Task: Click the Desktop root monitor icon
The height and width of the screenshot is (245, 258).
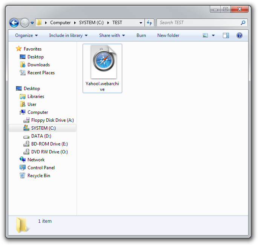Action: pos(19,88)
